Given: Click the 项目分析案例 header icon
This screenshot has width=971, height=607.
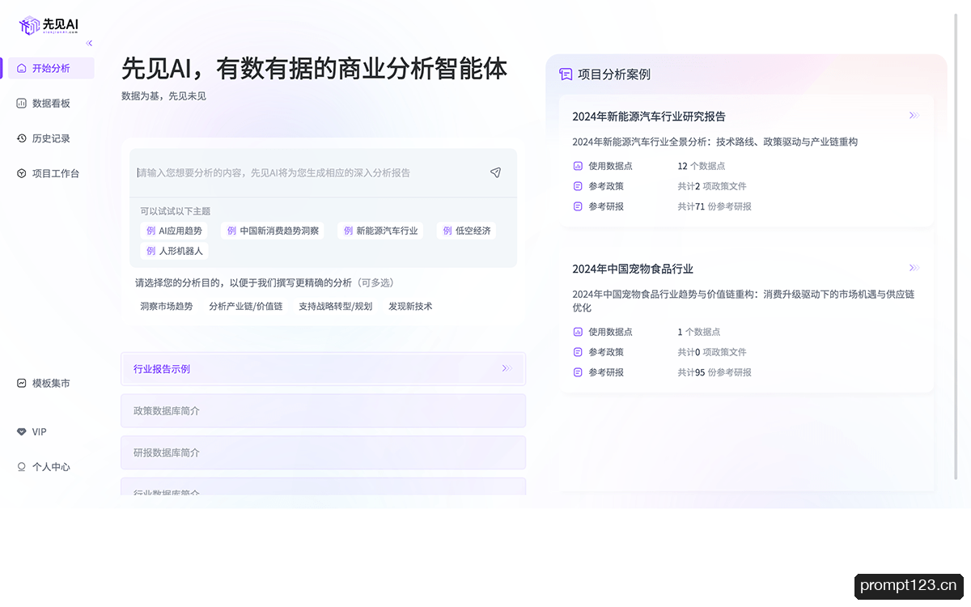Looking at the screenshot, I should (566, 74).
